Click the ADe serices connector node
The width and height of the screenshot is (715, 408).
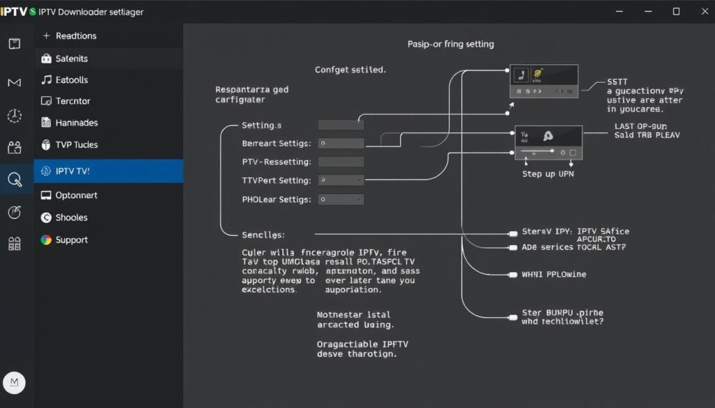pyautogui.click(x=513, y=248)
